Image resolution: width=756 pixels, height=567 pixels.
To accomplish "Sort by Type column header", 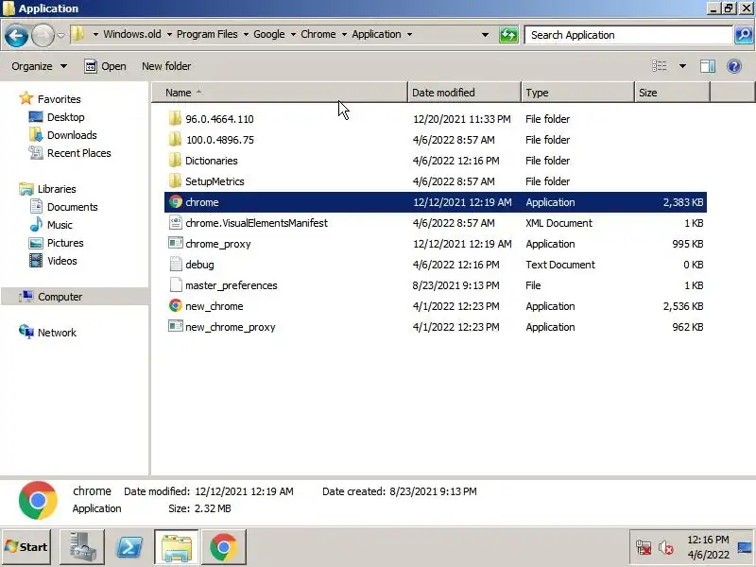I will pyautogui.click(x=577, y=93).
